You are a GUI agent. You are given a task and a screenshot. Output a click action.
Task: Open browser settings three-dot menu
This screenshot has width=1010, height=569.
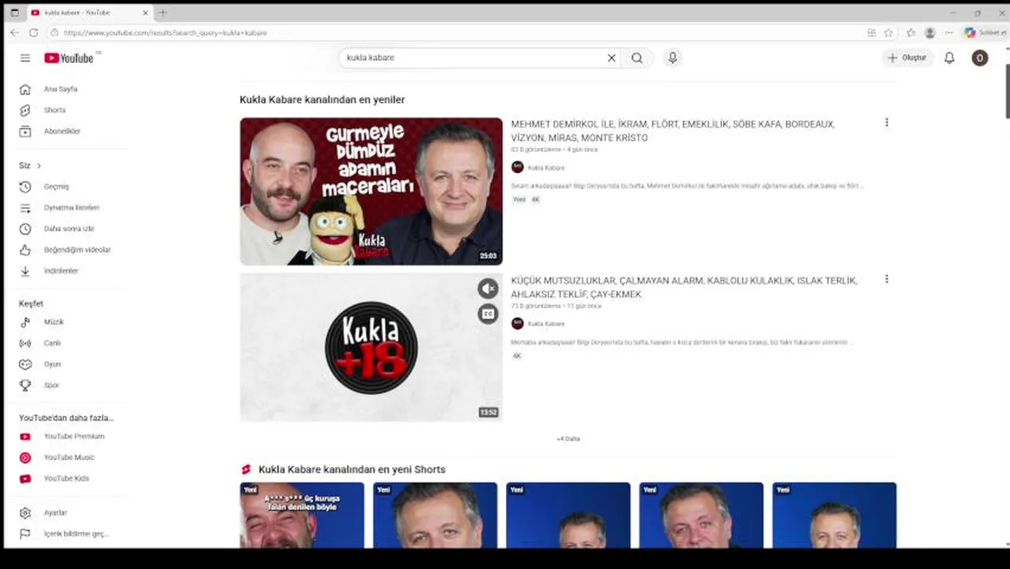pyautogui.click(x=948, y=33)
